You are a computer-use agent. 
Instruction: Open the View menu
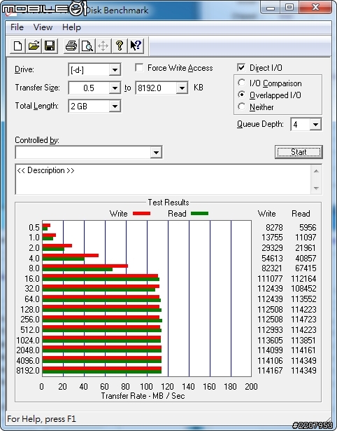click(x=43, y=27)
